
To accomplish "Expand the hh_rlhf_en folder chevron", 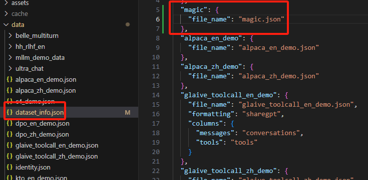I will [x=10, y=47].
